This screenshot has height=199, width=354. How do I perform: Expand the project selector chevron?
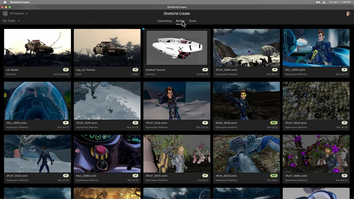tap(27, 13)
